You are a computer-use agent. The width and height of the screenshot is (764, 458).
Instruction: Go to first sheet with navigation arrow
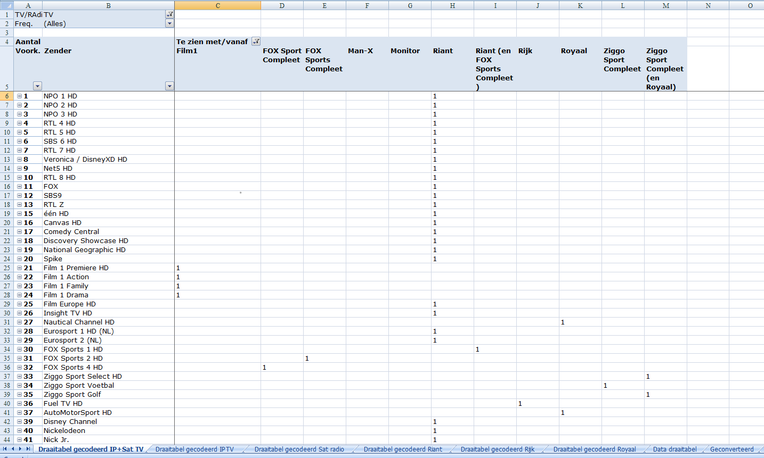tap(5, 449)
